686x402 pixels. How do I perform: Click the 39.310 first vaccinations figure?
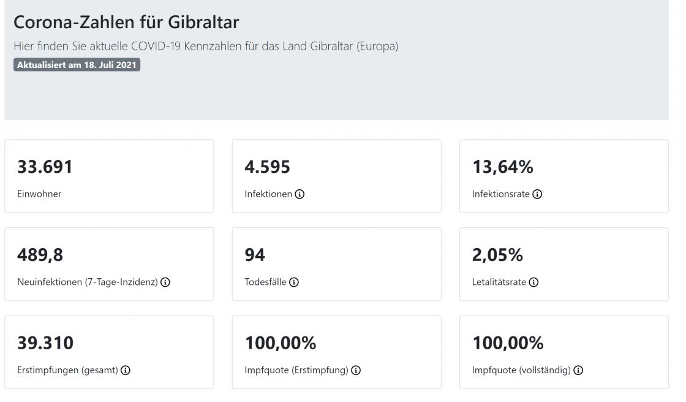[45, 343]
